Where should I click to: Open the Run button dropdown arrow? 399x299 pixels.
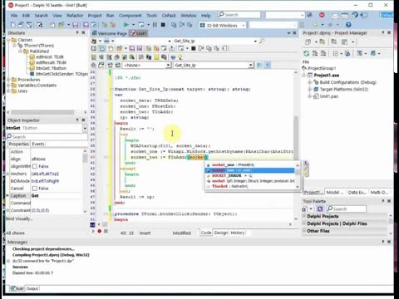point(133,25)
